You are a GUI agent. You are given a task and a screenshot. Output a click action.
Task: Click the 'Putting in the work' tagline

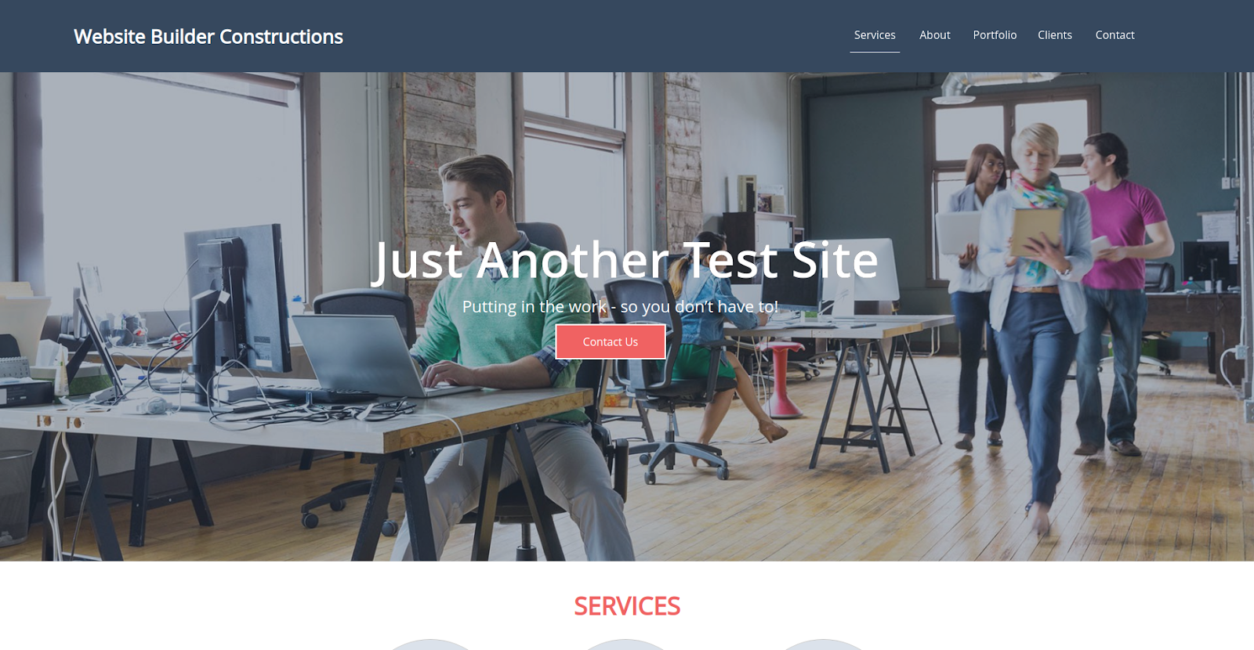pos(620,306)
